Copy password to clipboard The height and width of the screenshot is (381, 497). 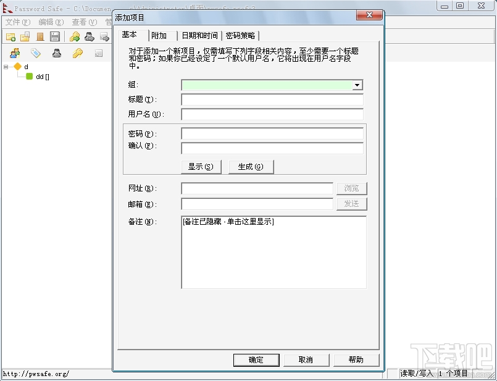tap(75, 37)
